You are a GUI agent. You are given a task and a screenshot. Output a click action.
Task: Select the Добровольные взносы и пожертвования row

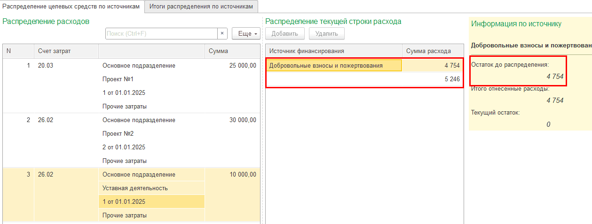pos(333,66)
